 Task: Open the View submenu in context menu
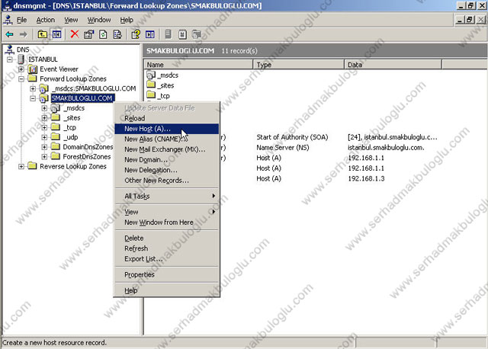click(x=166, y=212)
